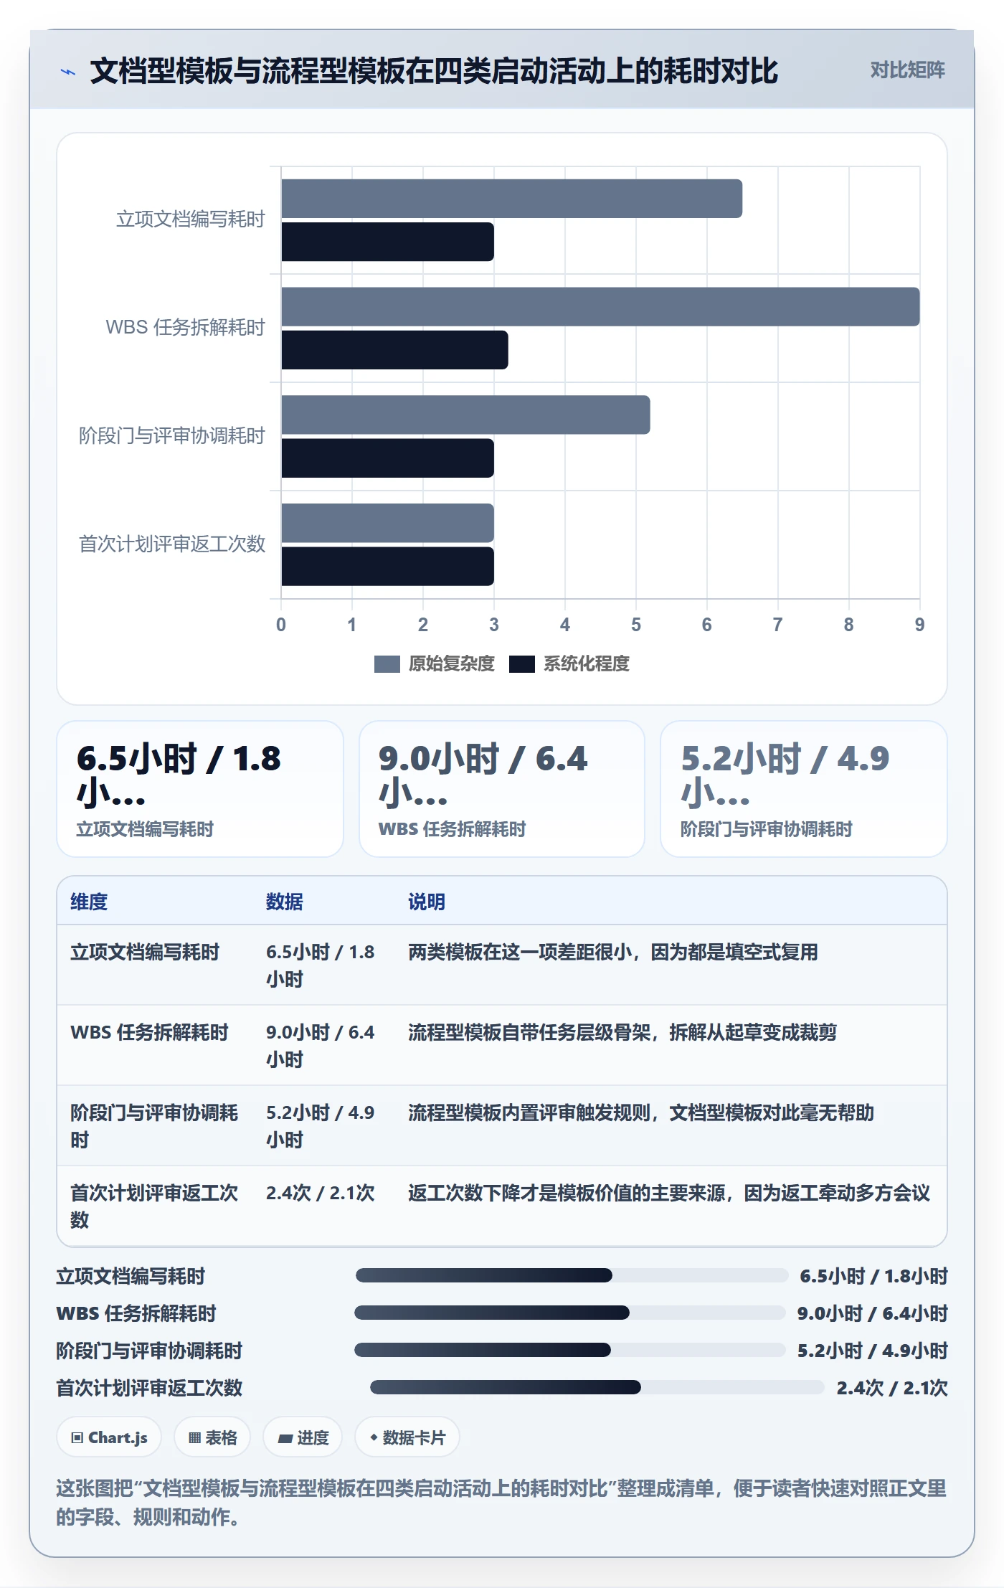Open the 5.2小时 / 4.9 data card
Screen dimensions: 1004x1588
click(x=804, y=789)
